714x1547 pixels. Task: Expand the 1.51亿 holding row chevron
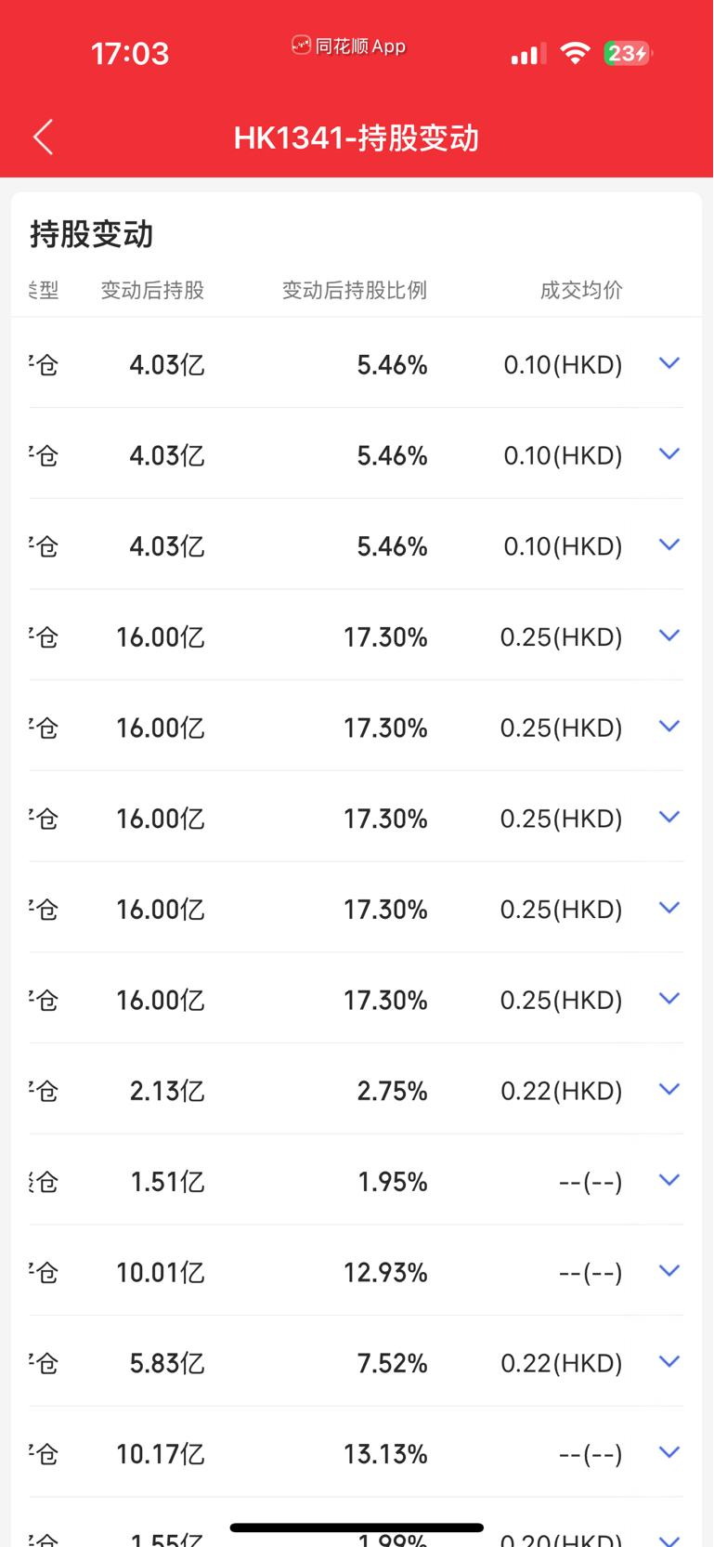pyautogui.click(x=669, y=1179)
